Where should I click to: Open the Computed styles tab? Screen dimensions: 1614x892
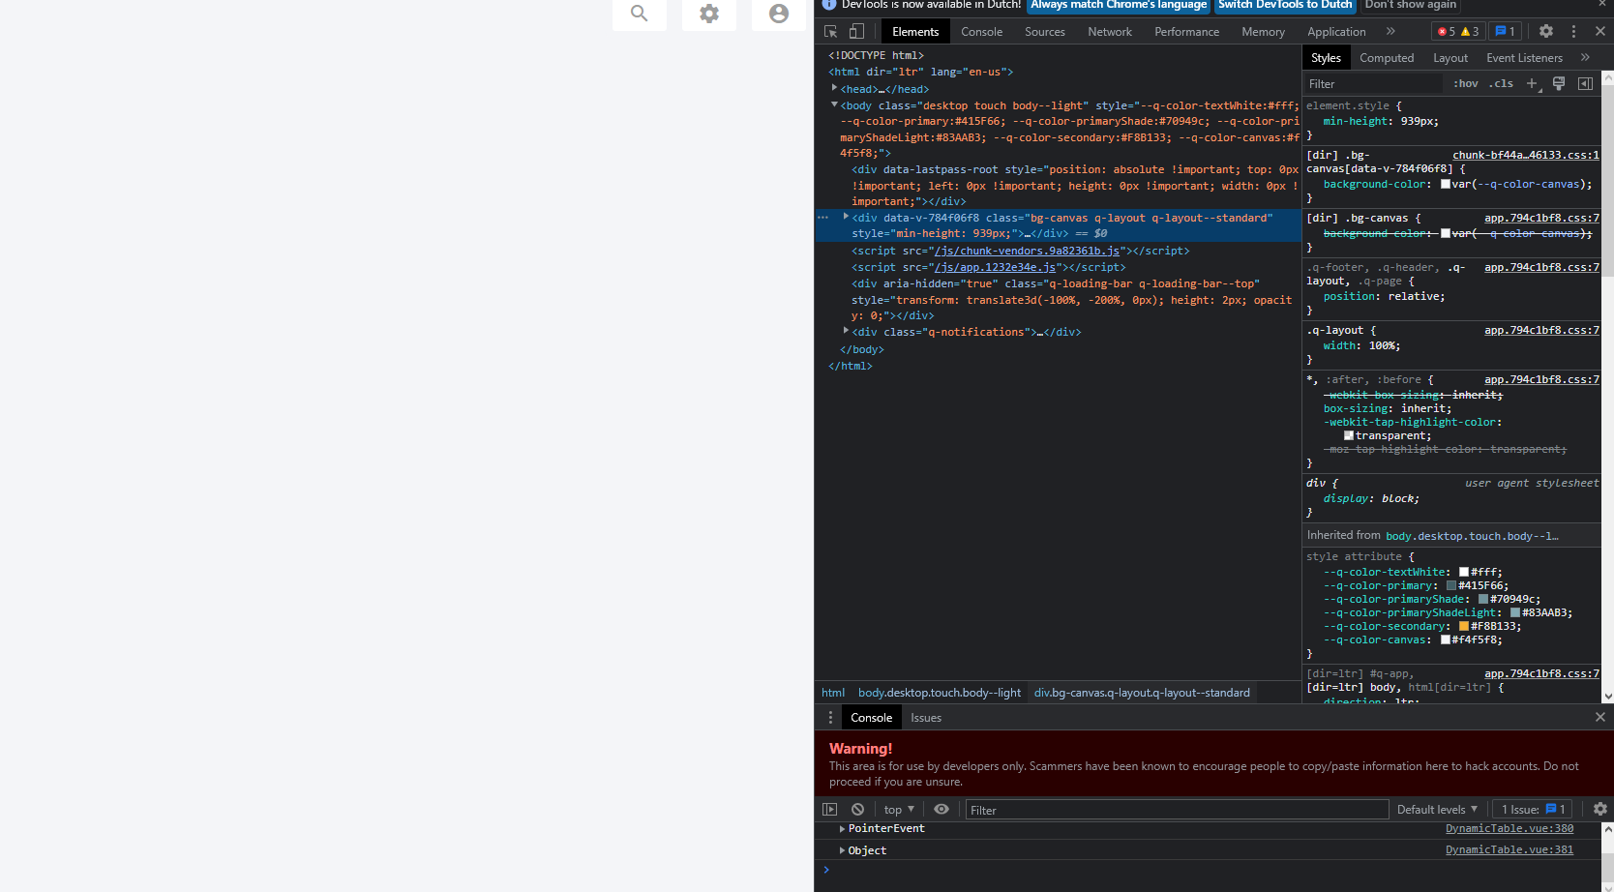[1386, 58]
